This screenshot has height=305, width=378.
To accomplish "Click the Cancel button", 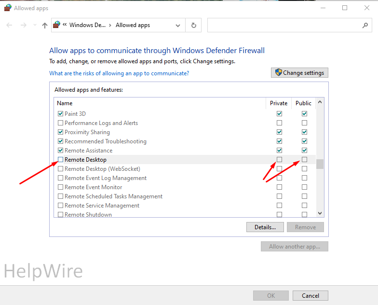I will 310,295.
